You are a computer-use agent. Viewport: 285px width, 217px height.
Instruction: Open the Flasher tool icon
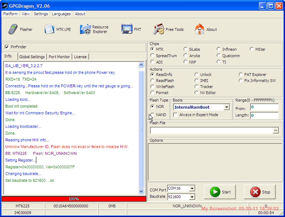click(x=13, y=29)
